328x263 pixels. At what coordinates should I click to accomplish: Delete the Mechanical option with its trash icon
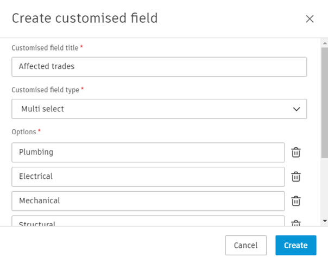pyautogui.click(x=296, y=201)
